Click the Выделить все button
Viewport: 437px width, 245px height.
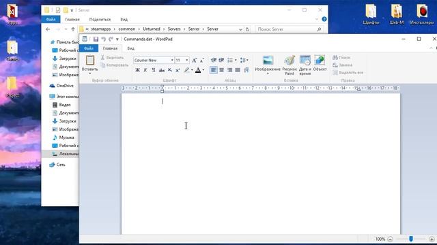348,73
